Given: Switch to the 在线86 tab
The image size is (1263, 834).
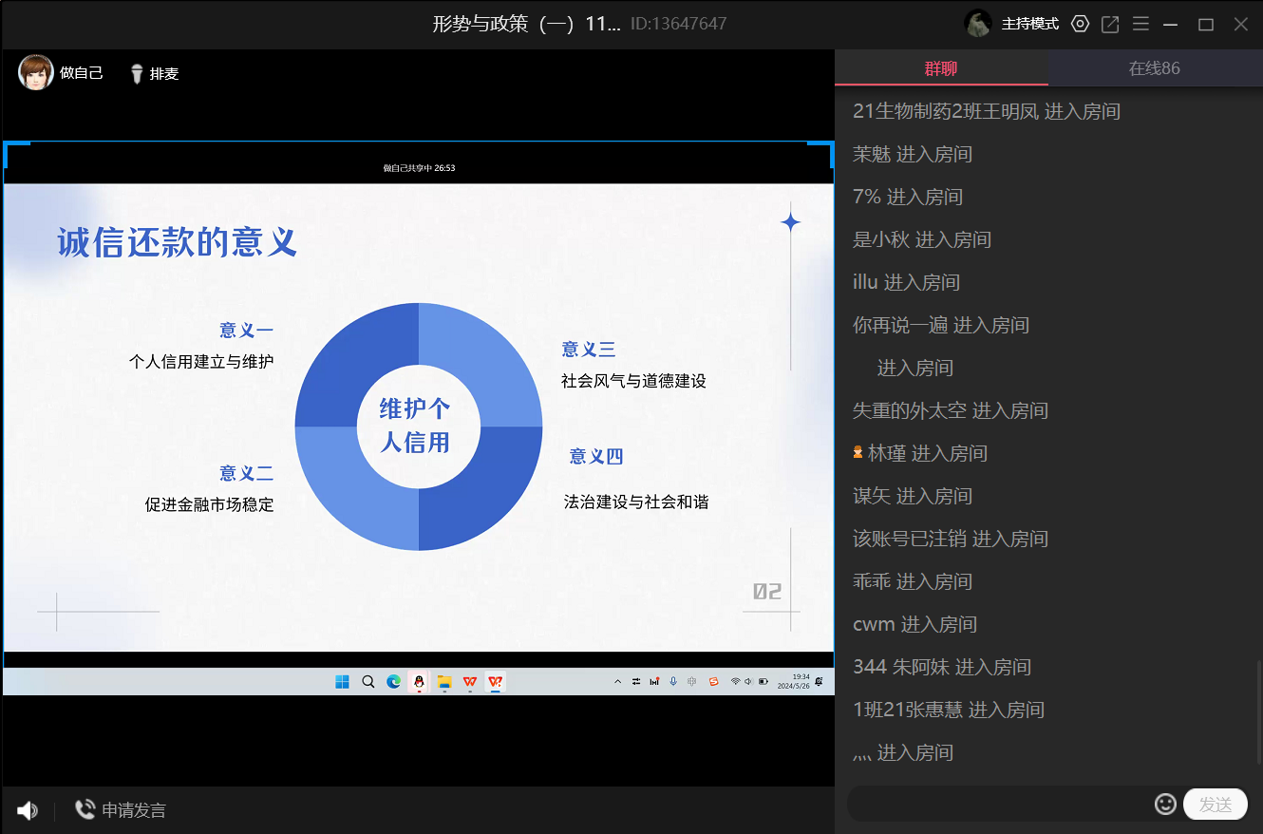Looking at the screenshot, I should point(1154,68).
